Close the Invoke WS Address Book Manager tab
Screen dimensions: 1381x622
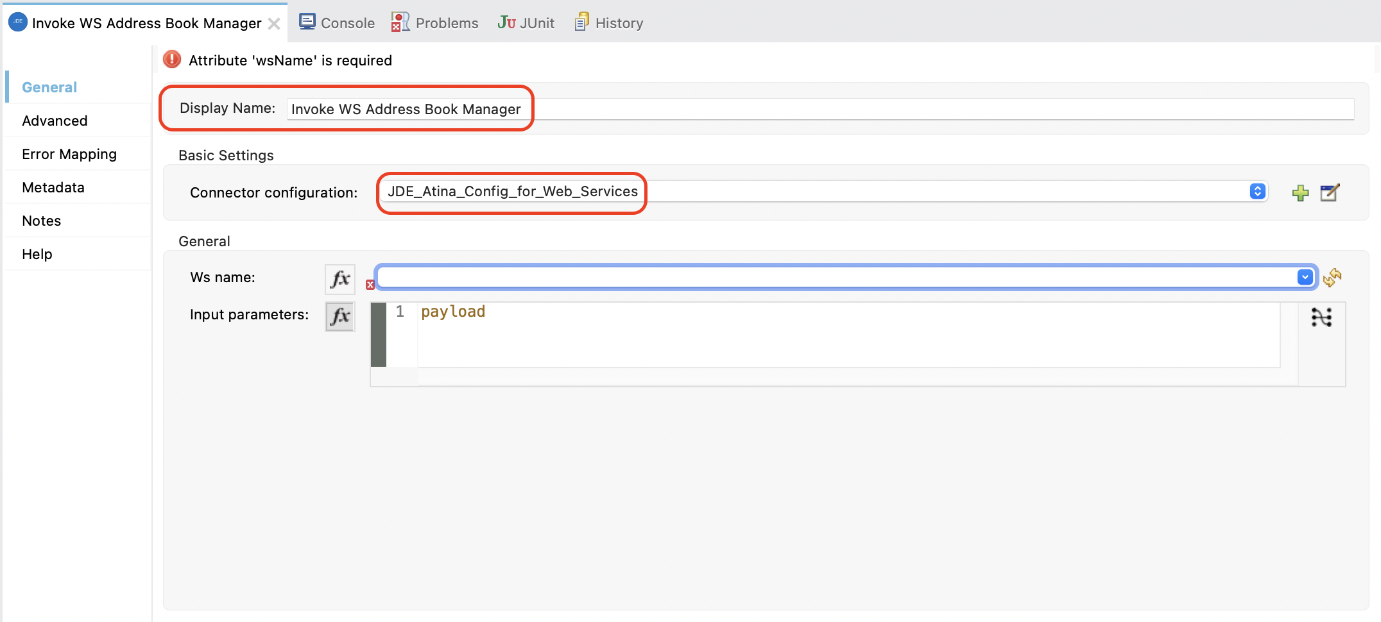tap(274, 24)
